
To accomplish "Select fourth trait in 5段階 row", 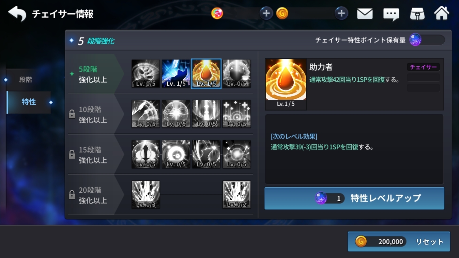I will pyautogui.click(x=236, y=74).
